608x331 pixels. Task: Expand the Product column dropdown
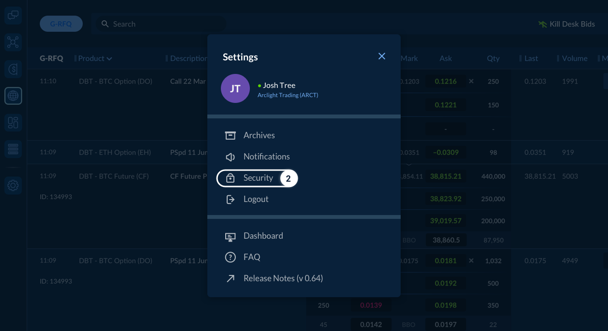point(95,58)
